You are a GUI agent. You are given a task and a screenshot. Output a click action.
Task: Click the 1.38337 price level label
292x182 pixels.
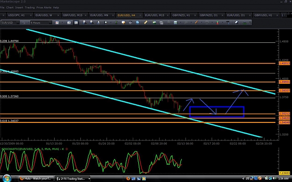click(x=285, y=91)
